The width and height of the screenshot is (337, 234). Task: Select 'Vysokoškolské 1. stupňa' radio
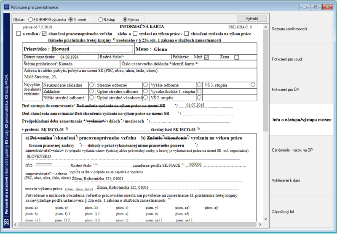[199, 91]
